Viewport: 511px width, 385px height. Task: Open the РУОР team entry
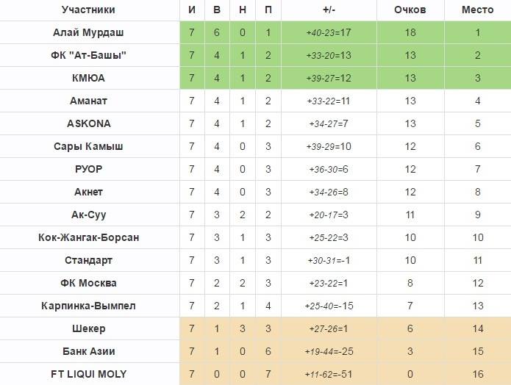[x=88, y=169]
